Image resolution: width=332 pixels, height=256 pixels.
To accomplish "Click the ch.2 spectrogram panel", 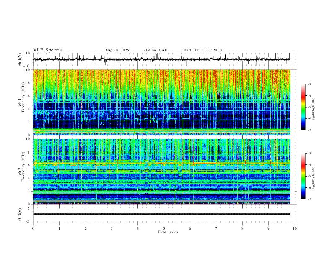I will click(161, 172).
